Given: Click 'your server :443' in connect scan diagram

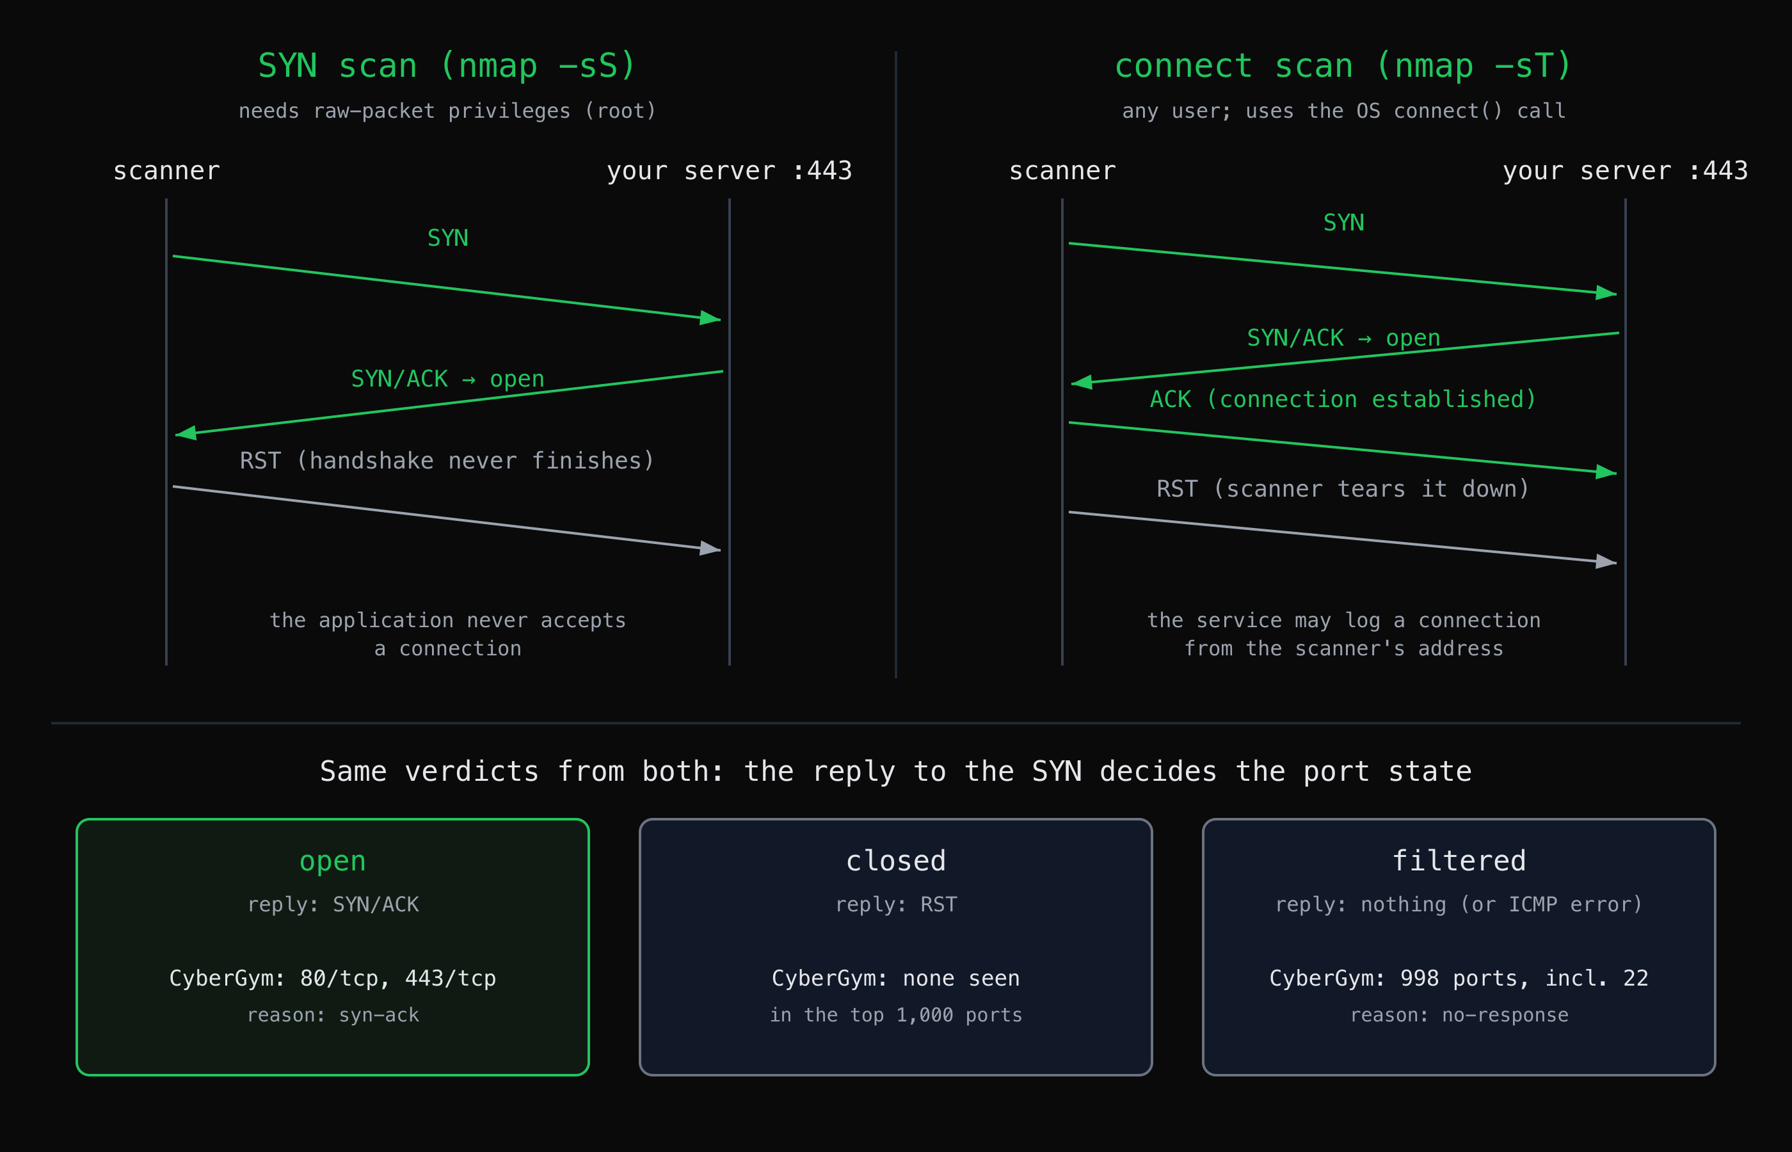Looking at the screenshot, I should click(x=1625, y=172).
